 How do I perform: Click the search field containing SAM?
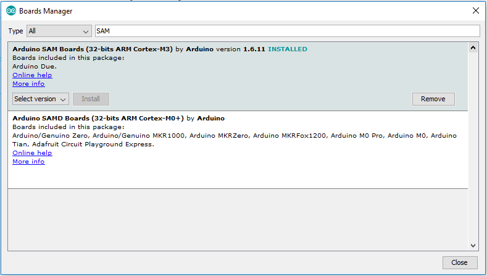[287, 31]
